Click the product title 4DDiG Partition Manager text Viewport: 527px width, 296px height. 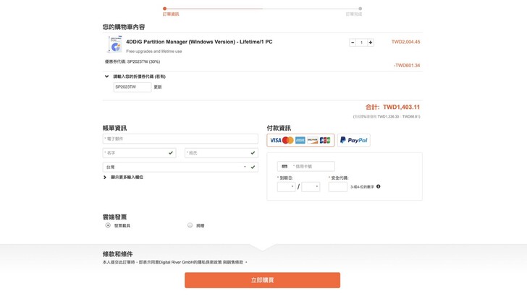(199, 42)
